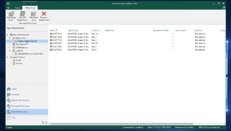Click the Backup Infrastructure navigation icon
This screenshot has height=131, width=231.
click(8, 100)
